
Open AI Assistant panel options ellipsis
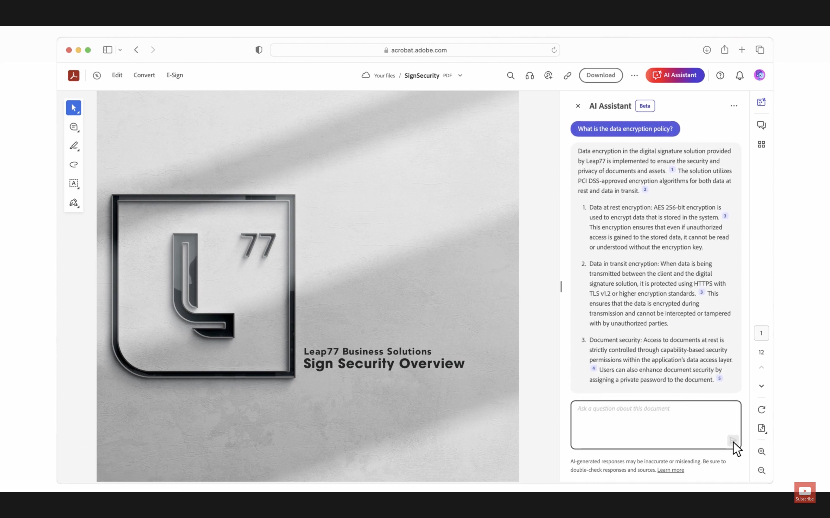pos(734,106)
